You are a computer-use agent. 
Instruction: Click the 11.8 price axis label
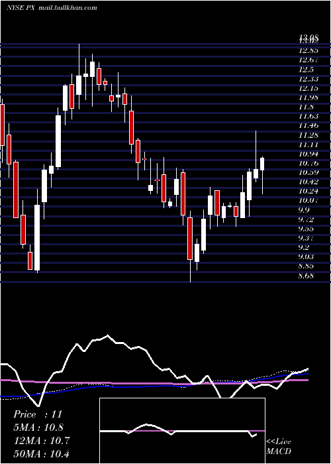(x=306, y=107)
